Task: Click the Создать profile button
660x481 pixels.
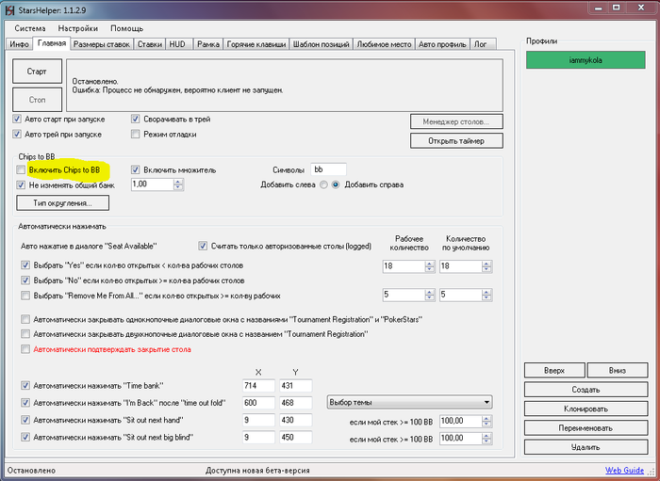Action: [586, 390]
